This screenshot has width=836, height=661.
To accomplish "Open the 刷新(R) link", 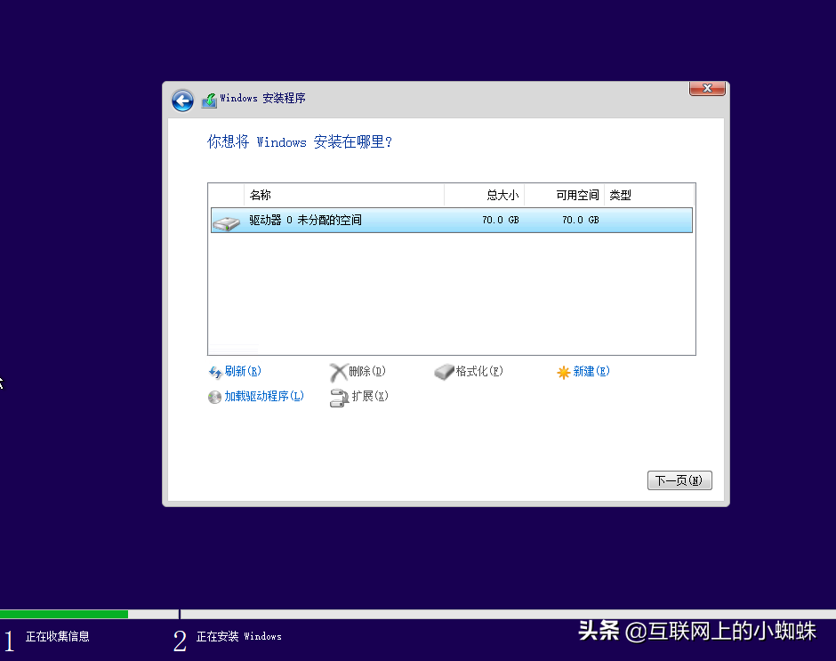I will [243, 372].
